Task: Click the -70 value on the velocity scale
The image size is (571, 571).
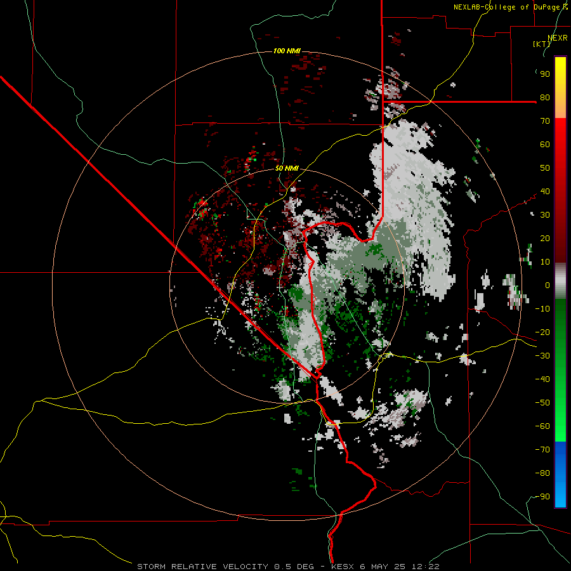Action: [542, 450]
